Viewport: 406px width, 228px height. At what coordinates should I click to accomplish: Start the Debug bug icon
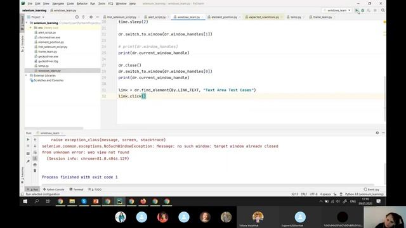[x=363, y=10]
